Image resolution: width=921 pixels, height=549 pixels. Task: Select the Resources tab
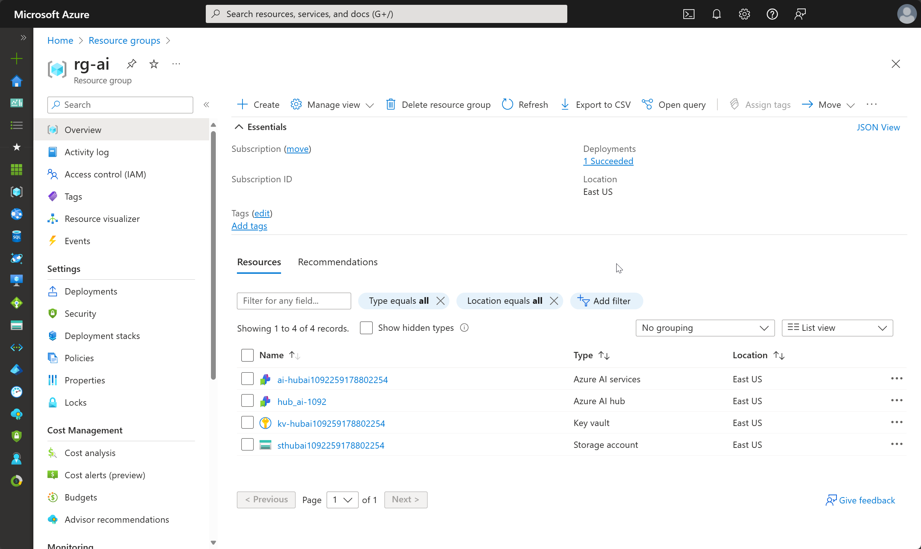coord(259,262)
